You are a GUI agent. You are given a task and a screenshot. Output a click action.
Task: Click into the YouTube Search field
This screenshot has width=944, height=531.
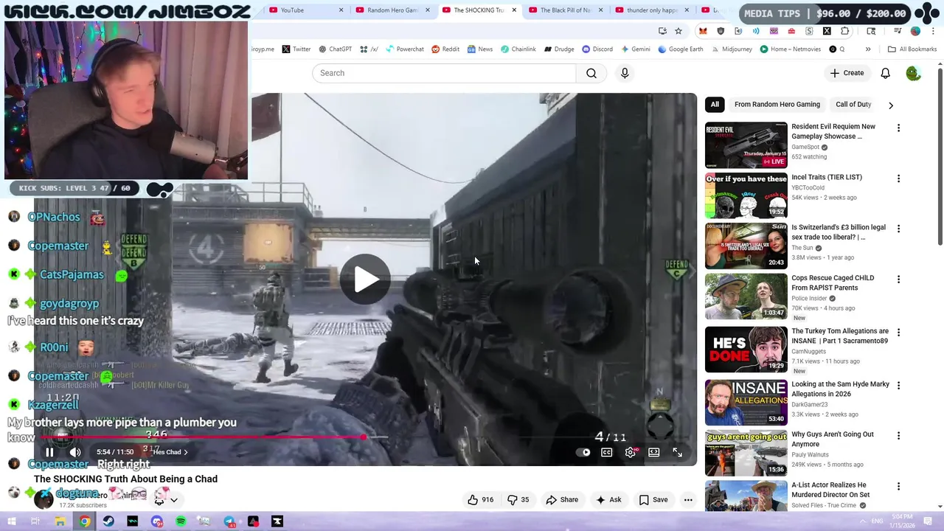444,73
